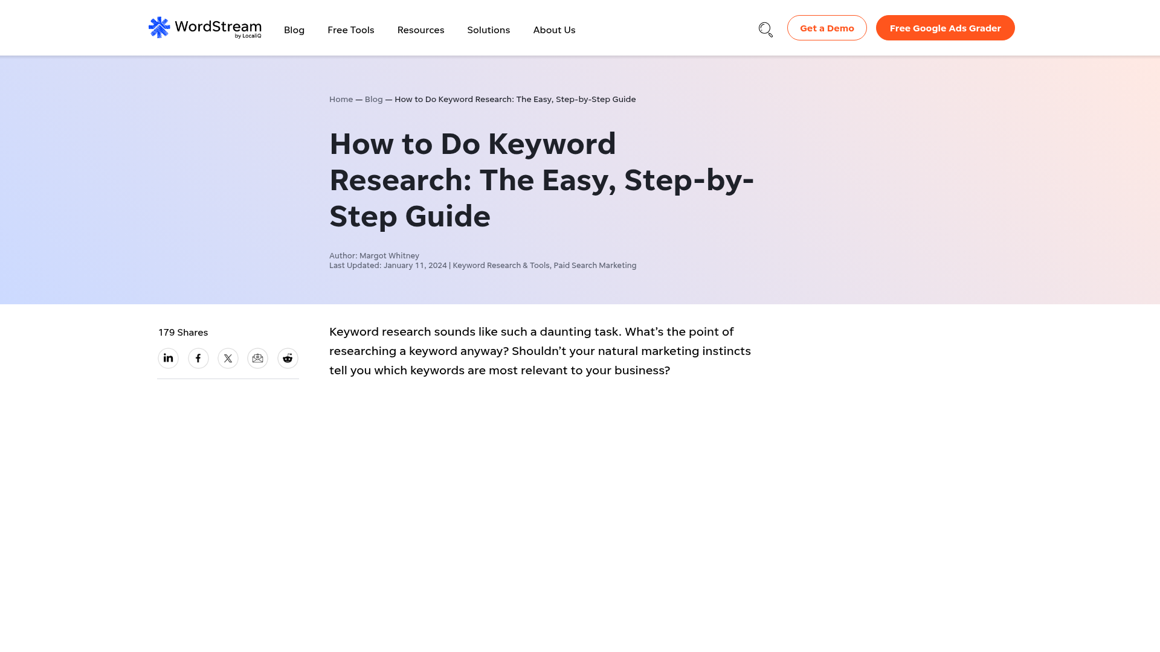This screenshot has width=1160, height=652.
Task: Click the Last Updated January 11, 2024 text
Action: click(388, 266)
